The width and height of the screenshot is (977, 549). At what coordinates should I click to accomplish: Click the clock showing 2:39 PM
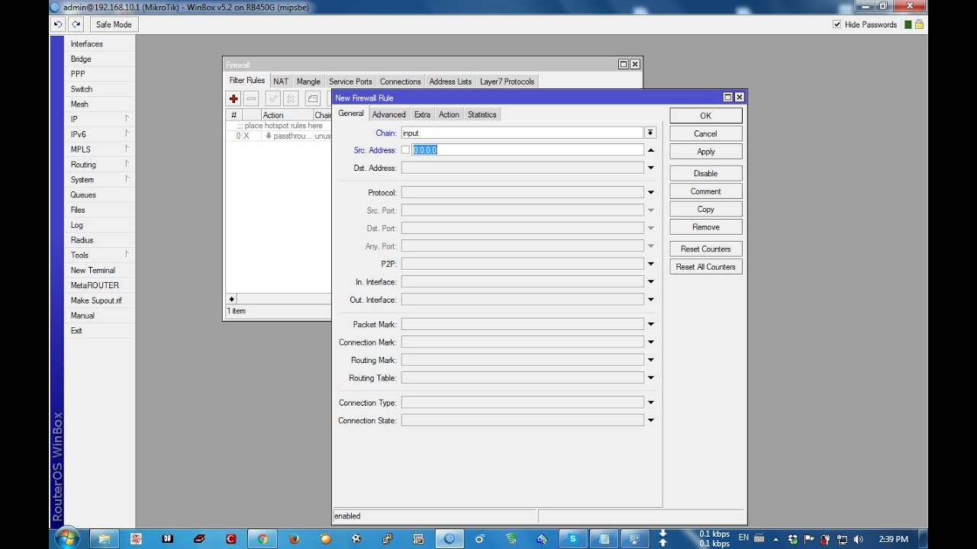[x=893, y=538]
